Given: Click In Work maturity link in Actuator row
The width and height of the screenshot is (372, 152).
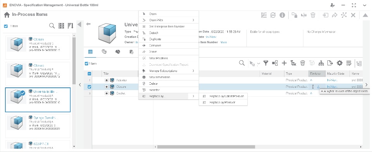Looking at the screenshot, I should (332, 80).
